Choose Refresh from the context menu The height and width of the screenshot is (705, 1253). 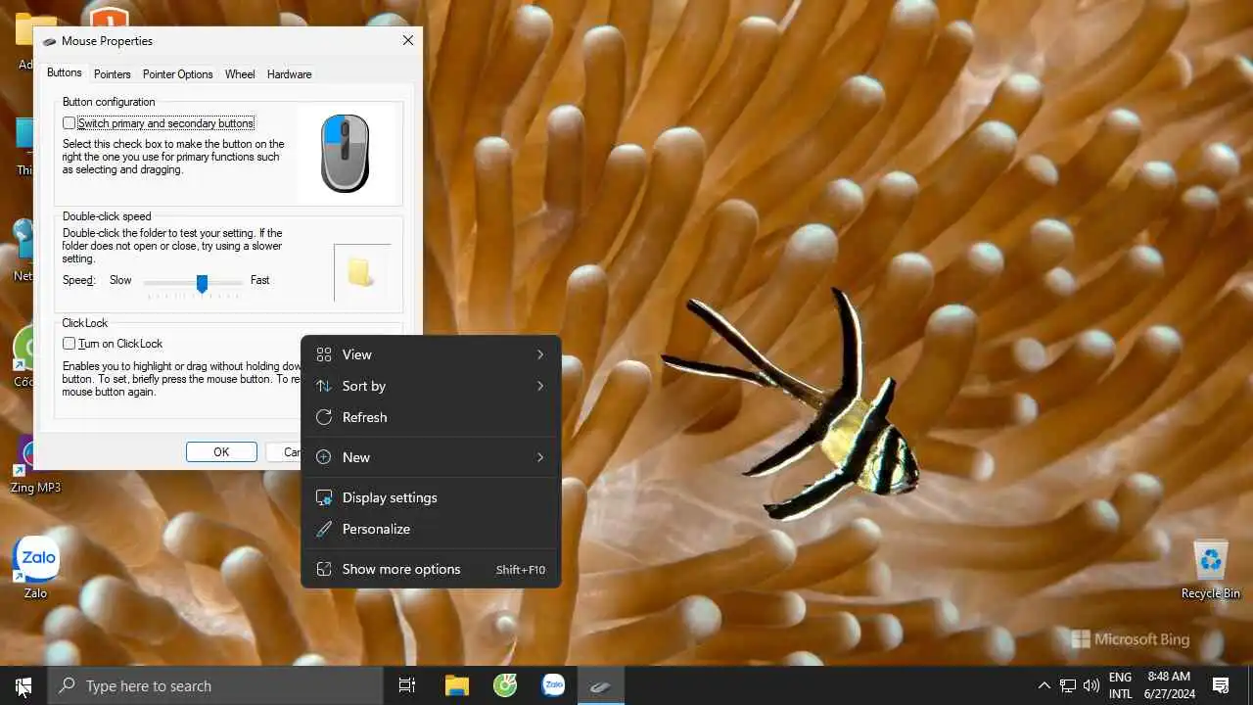[431, 417]
